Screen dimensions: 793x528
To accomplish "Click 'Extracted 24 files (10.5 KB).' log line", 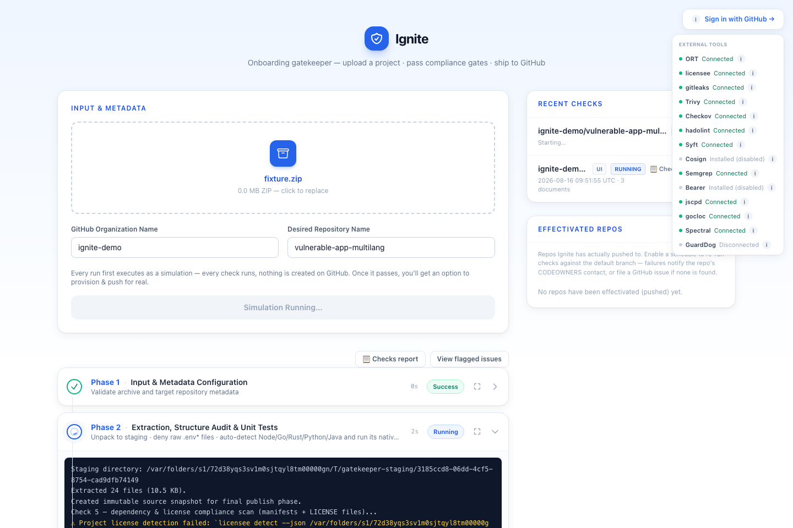I will click(x=128, y=491).
